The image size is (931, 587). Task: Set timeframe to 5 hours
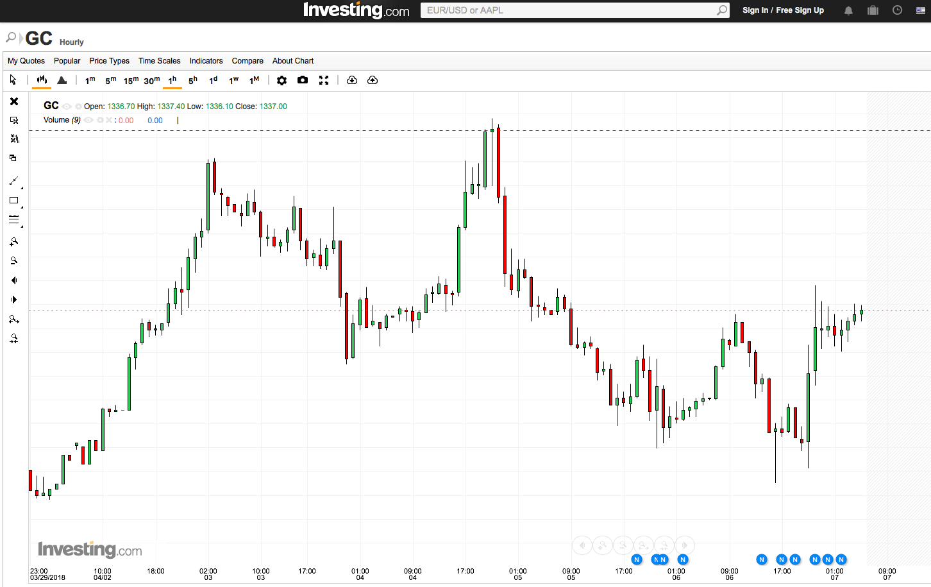(193, 80)
